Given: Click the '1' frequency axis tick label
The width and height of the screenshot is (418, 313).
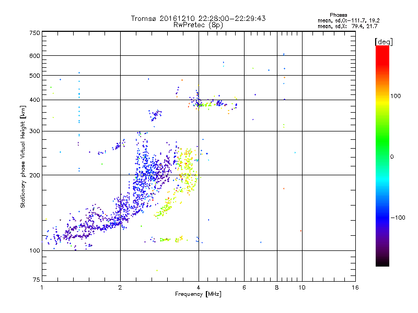Looking at the screenshot, I should point(42,287).
